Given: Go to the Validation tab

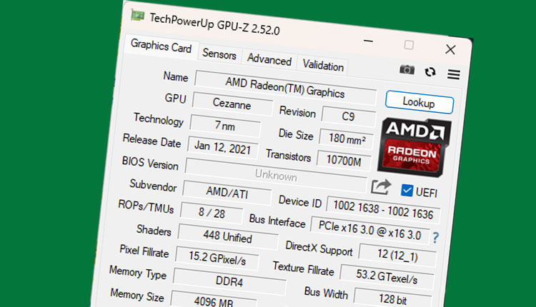Looking at the screenshot, I should [x=323, y=65].
